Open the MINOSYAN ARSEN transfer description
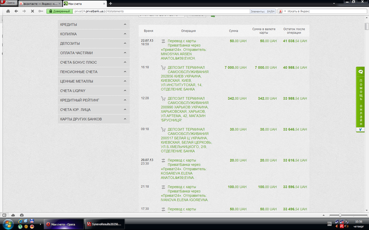Screen dimensions: 369x230 click(x=183, y=49)
